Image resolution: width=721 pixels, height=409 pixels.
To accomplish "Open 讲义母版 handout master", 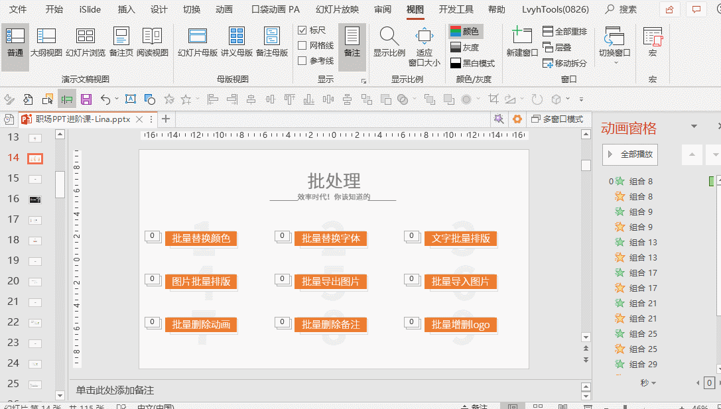I will point(237,42).
